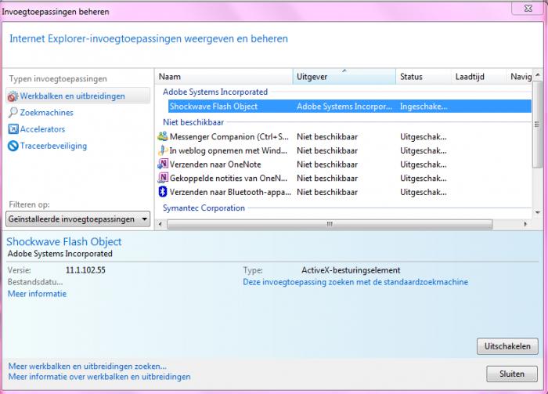Click the Sluiten button

[x=512, y=374]
